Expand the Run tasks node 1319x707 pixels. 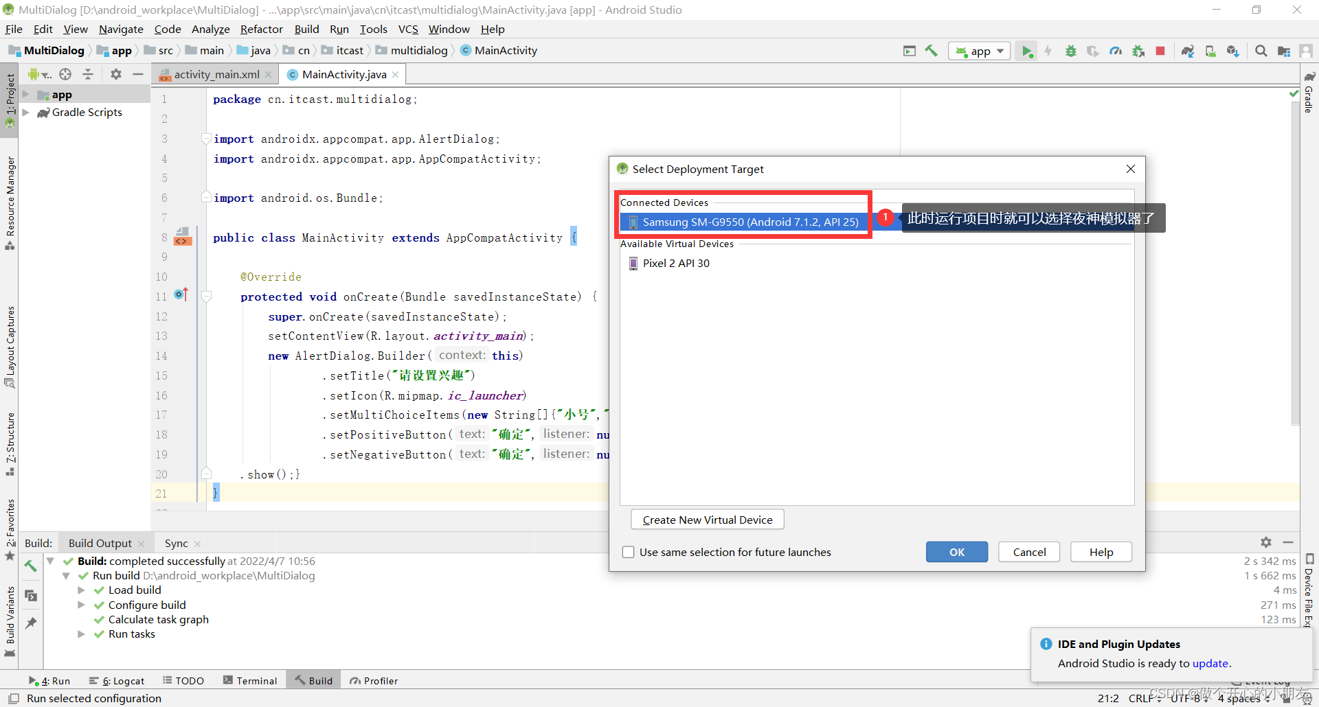[81, 634]
